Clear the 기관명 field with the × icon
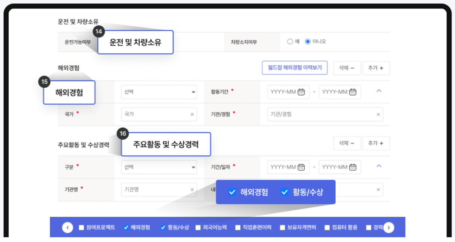 [193, 189]
